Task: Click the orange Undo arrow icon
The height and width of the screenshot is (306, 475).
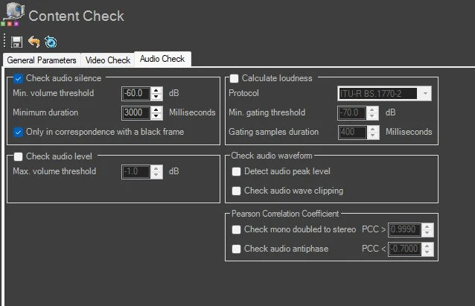Action: (34, 42)
